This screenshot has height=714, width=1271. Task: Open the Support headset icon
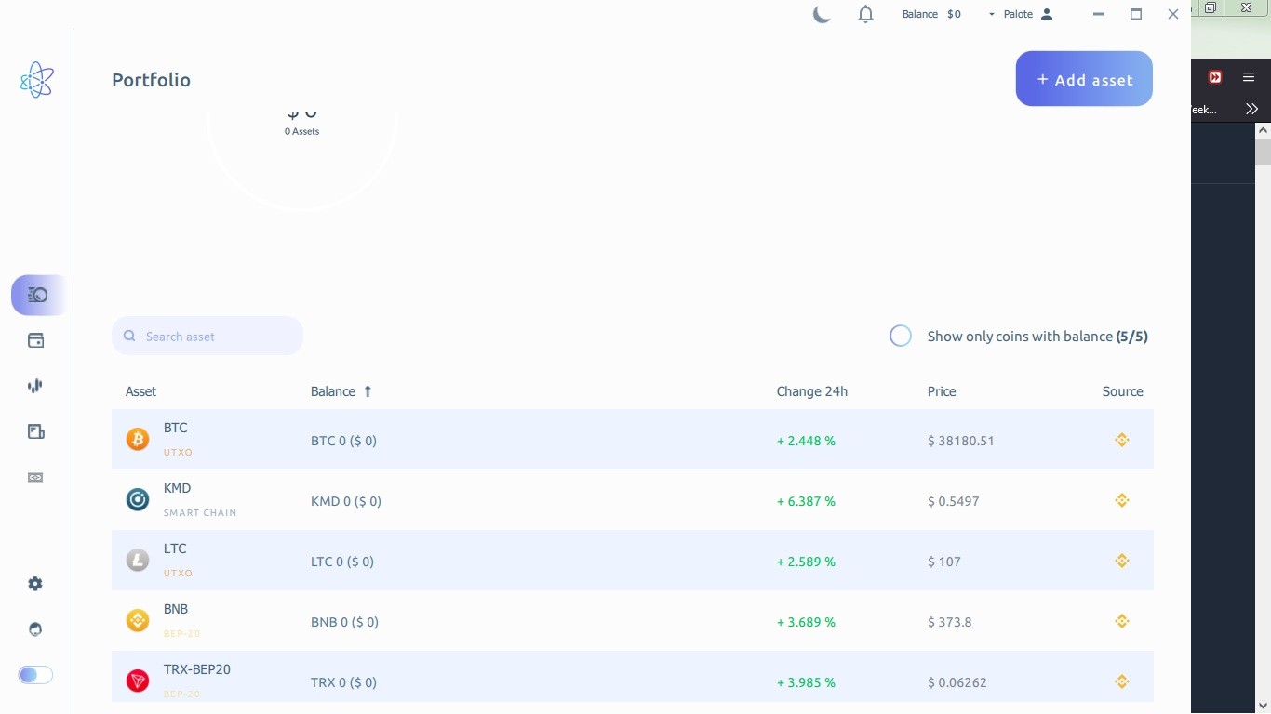(x=35, y=629)
